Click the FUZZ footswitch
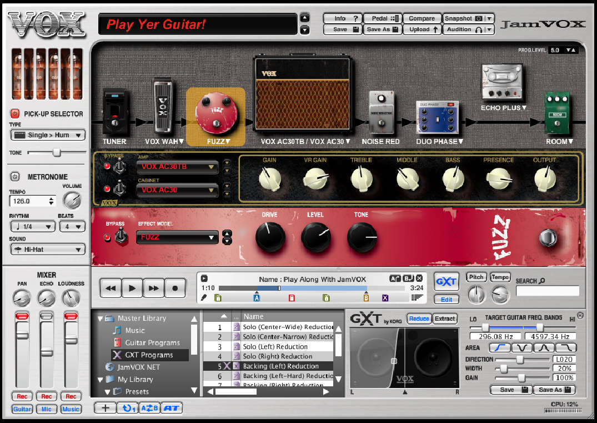 pyautogui.click(x=548, y=238)
